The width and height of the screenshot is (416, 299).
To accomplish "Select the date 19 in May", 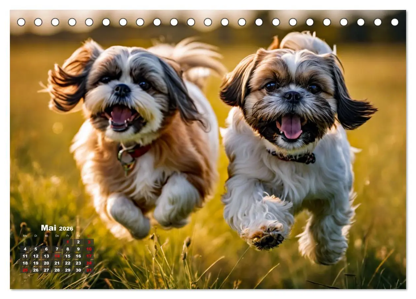I will tap(36, 263).
